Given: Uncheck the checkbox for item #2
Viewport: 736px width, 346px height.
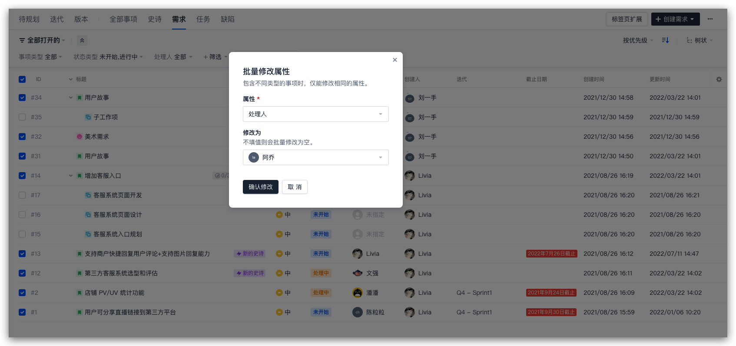Looking at the screenshot, I should [22, 293].
